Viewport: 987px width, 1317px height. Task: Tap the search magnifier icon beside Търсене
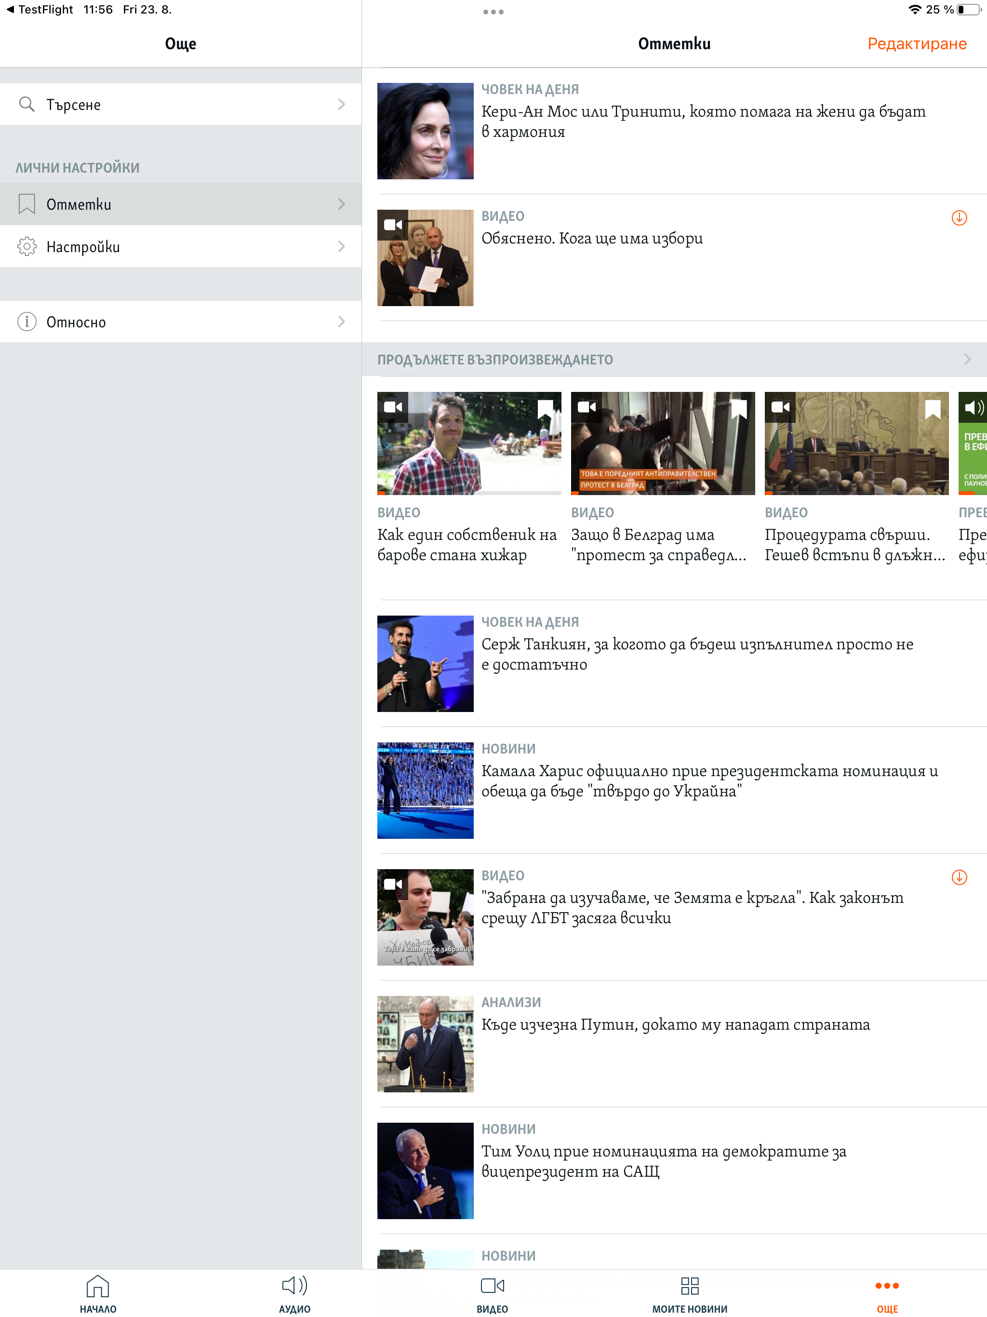27,104
